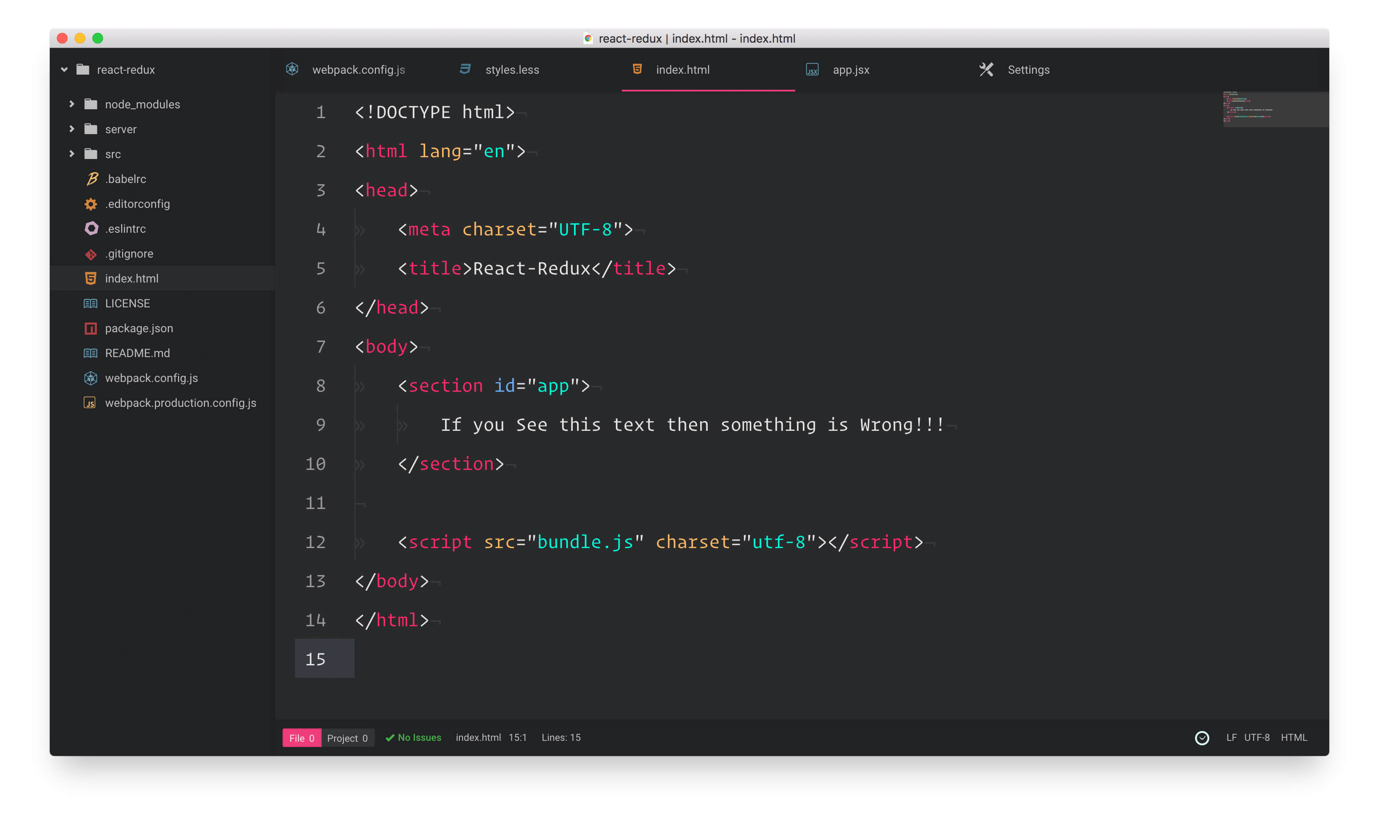The image size is (1379, 827).
Task: Click line number 9 in gutter
Action: (320, 425)
